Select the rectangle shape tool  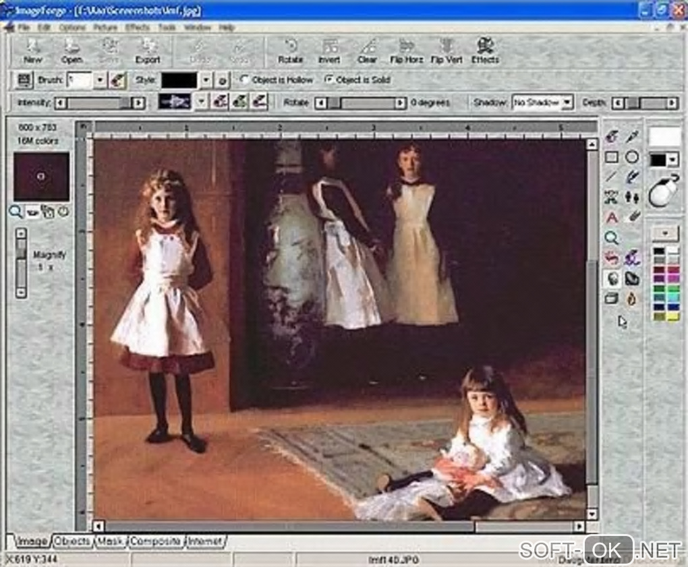click(x=612, y=158)
